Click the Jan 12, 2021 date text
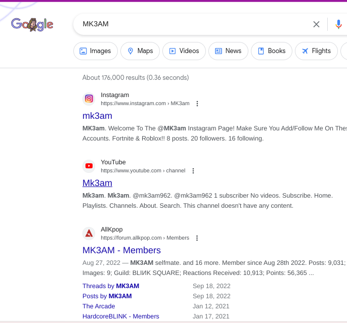Viewport: 347px width, 323px height. [x=211, y=306]
